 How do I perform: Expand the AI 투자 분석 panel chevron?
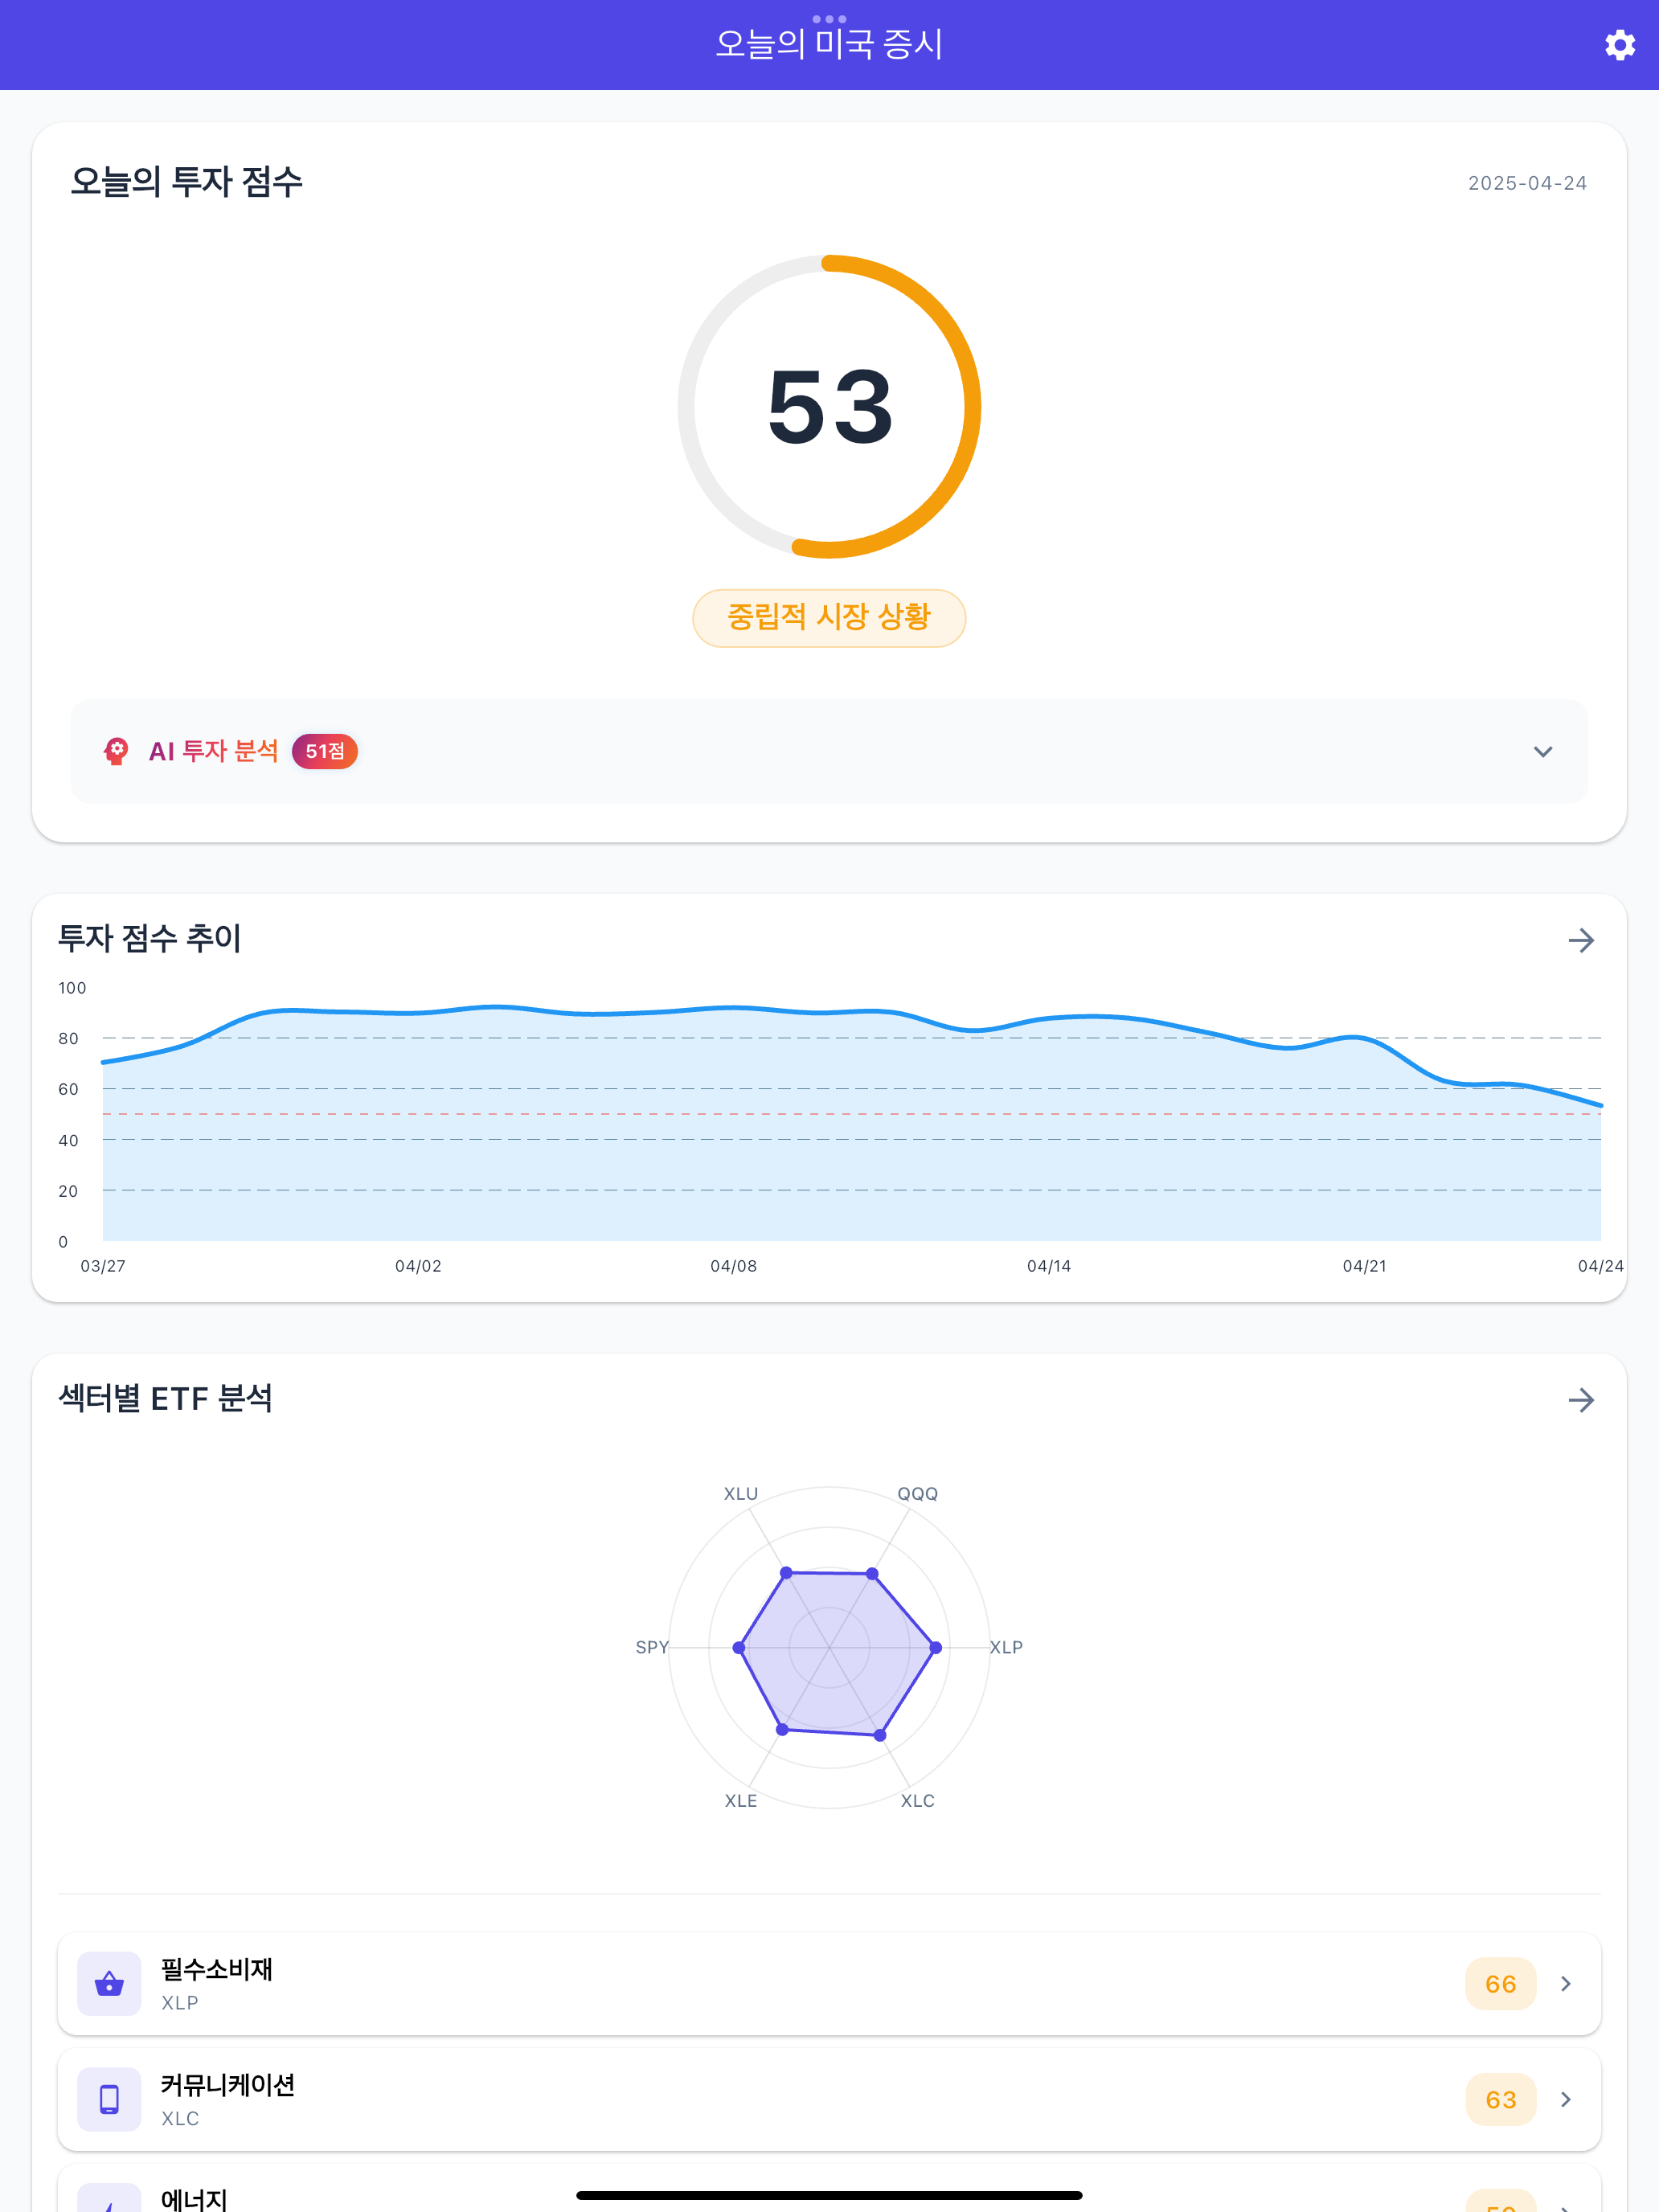tap(1542, 752)
